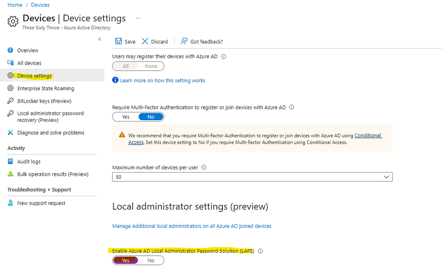This screenshot has height=280, width=442.
Task: Select All for users registering devices
Action: tap(125, 66)
